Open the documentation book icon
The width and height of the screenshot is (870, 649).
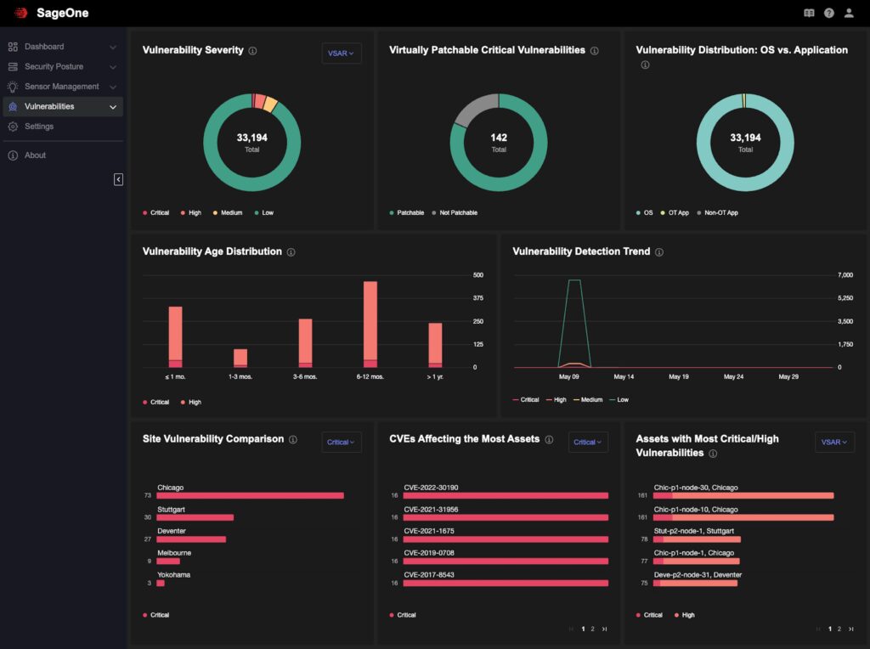(x=809, y=14)
